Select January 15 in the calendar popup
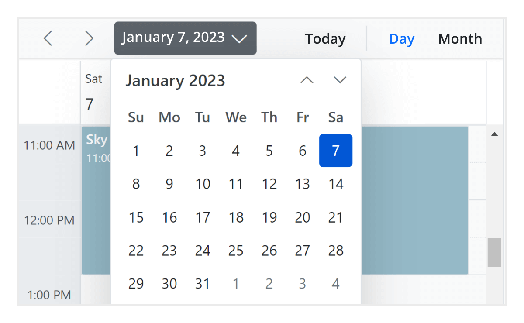This screenshot has width=524, height=323. tap(136, 217)
